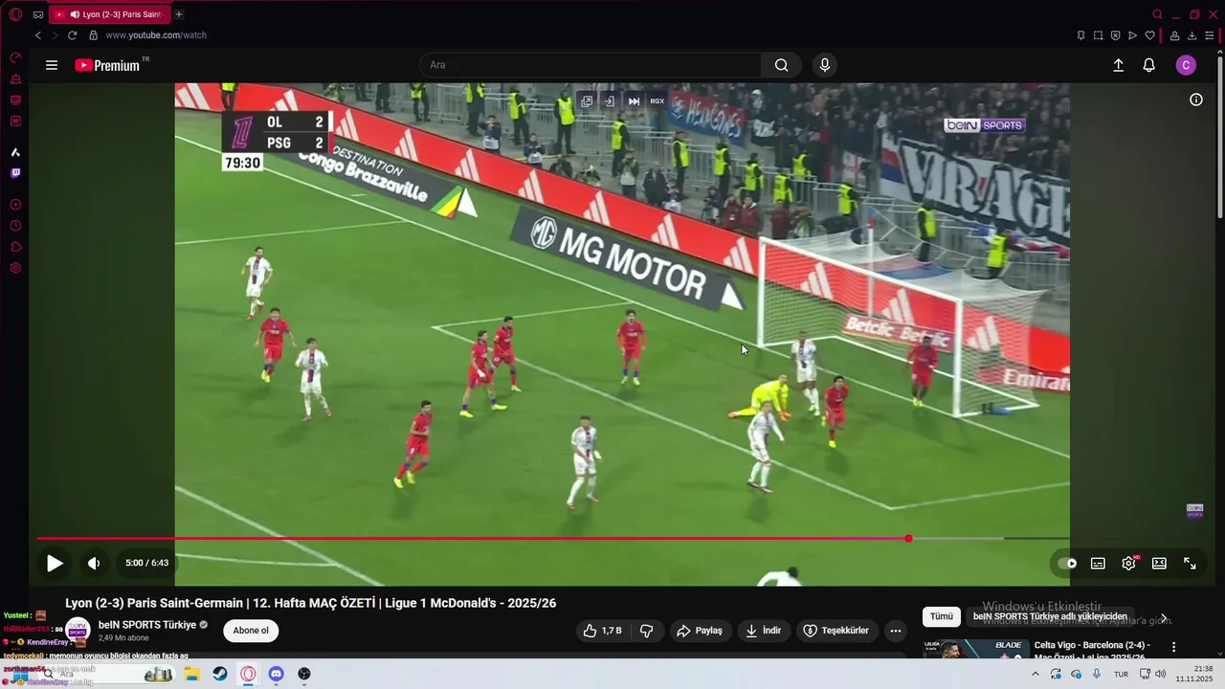Screen dimensions: 1225x689
Task: Show hidden system tray icons
Action: coord(1035,674)
